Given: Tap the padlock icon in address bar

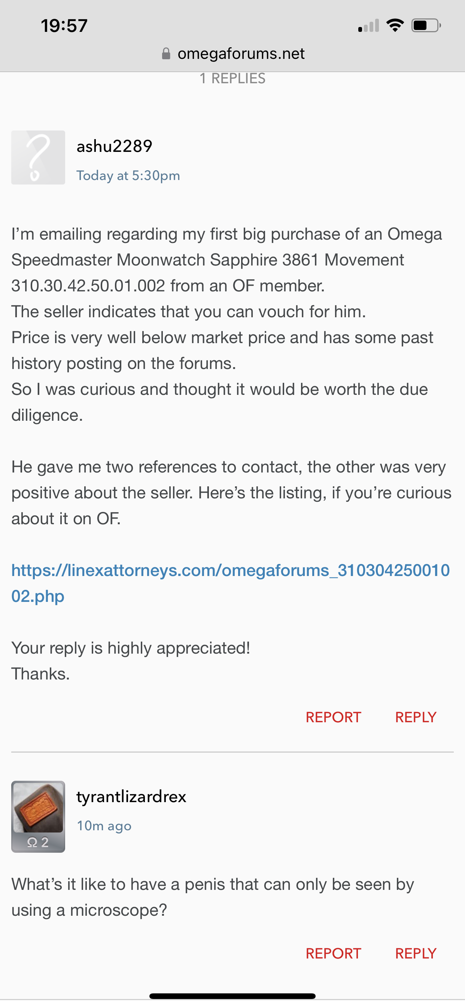Looking at the screenshot, I should point(166,54).
